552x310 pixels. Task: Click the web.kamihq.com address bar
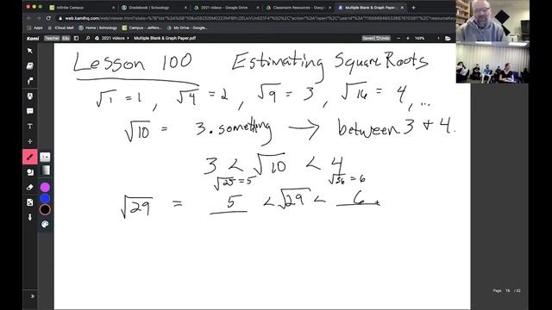pyautogui.click(x=256, y=18)
